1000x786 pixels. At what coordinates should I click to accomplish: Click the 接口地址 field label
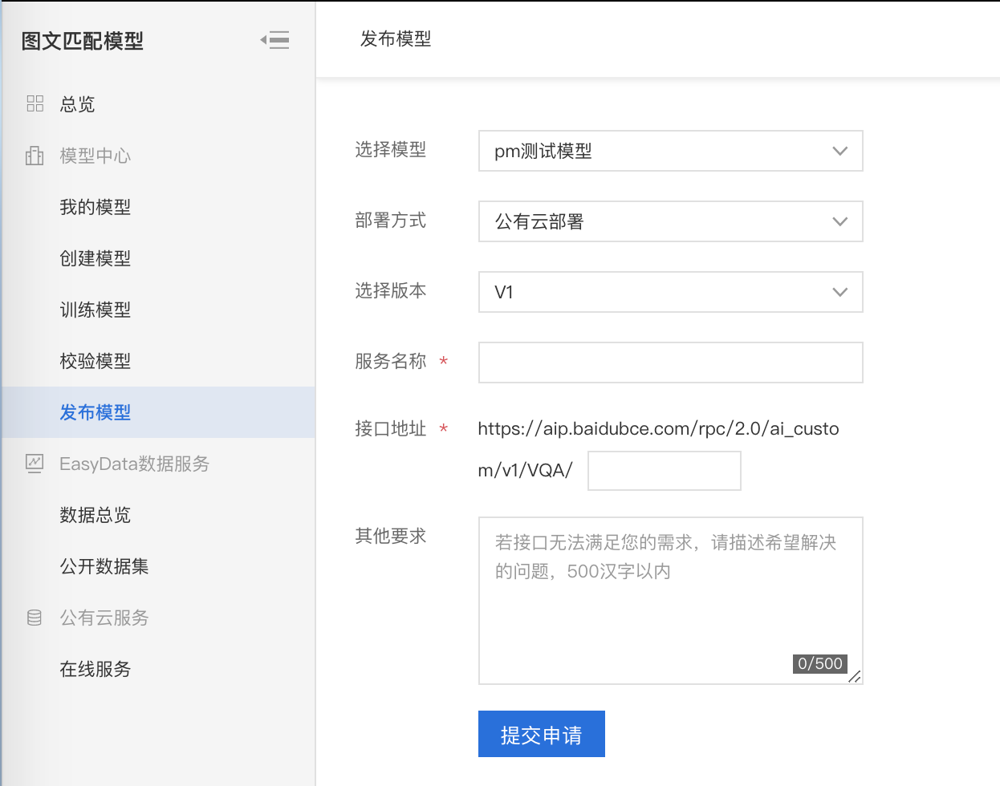click(x=391, y=428)
